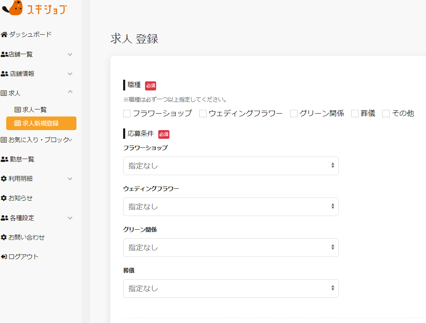Click the 必須 badge next to 応募条件

pyautogui.click(x=164, y=135)
